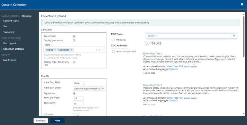Check Health care providers audience filter

(113, 51)
